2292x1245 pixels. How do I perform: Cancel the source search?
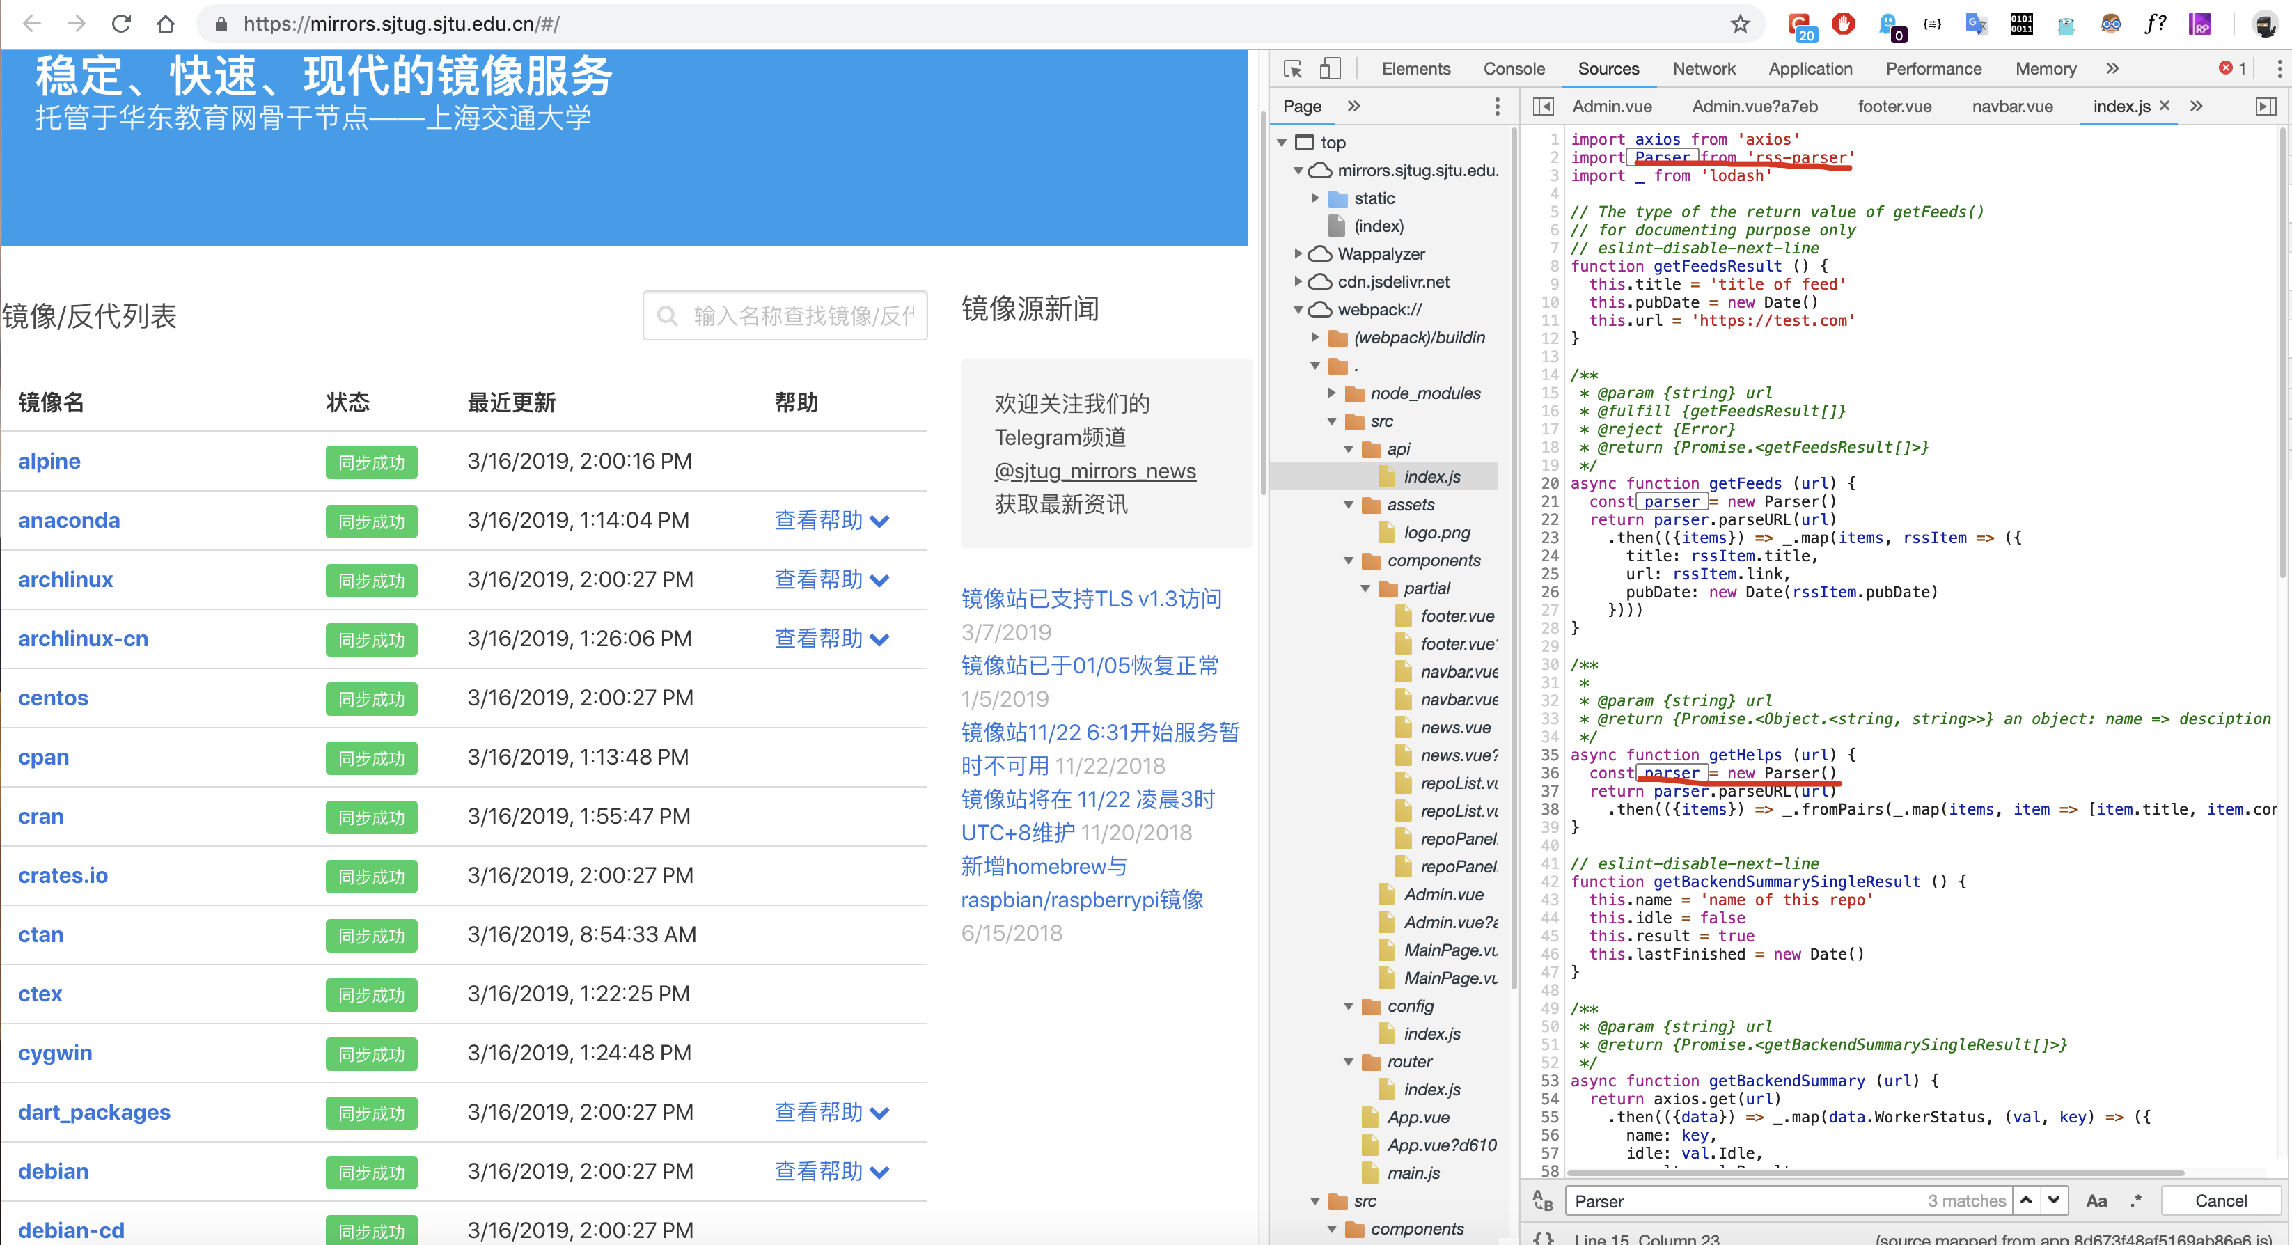point(2220,1200)
